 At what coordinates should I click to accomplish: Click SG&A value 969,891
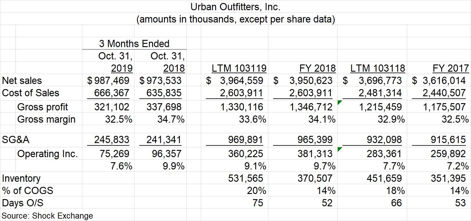click(246, 140)
